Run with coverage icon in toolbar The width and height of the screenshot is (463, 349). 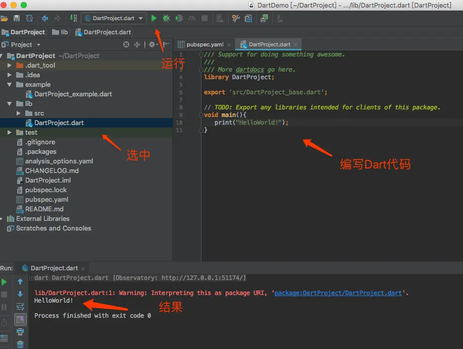coord(179,18)
